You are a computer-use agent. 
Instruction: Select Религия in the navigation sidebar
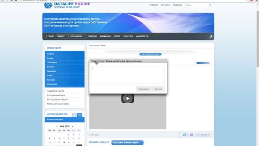coord(65,67)
